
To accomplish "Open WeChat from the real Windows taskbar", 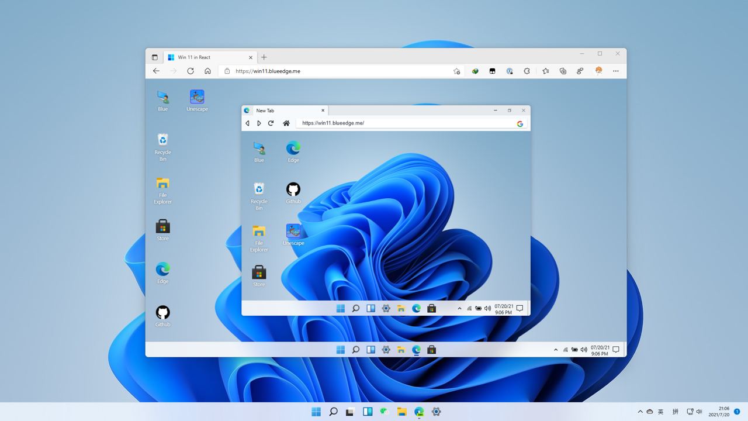I will [385, 412].
